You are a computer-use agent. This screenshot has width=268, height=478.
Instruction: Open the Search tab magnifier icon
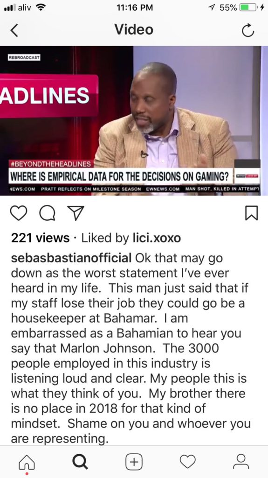coord(80,462)
